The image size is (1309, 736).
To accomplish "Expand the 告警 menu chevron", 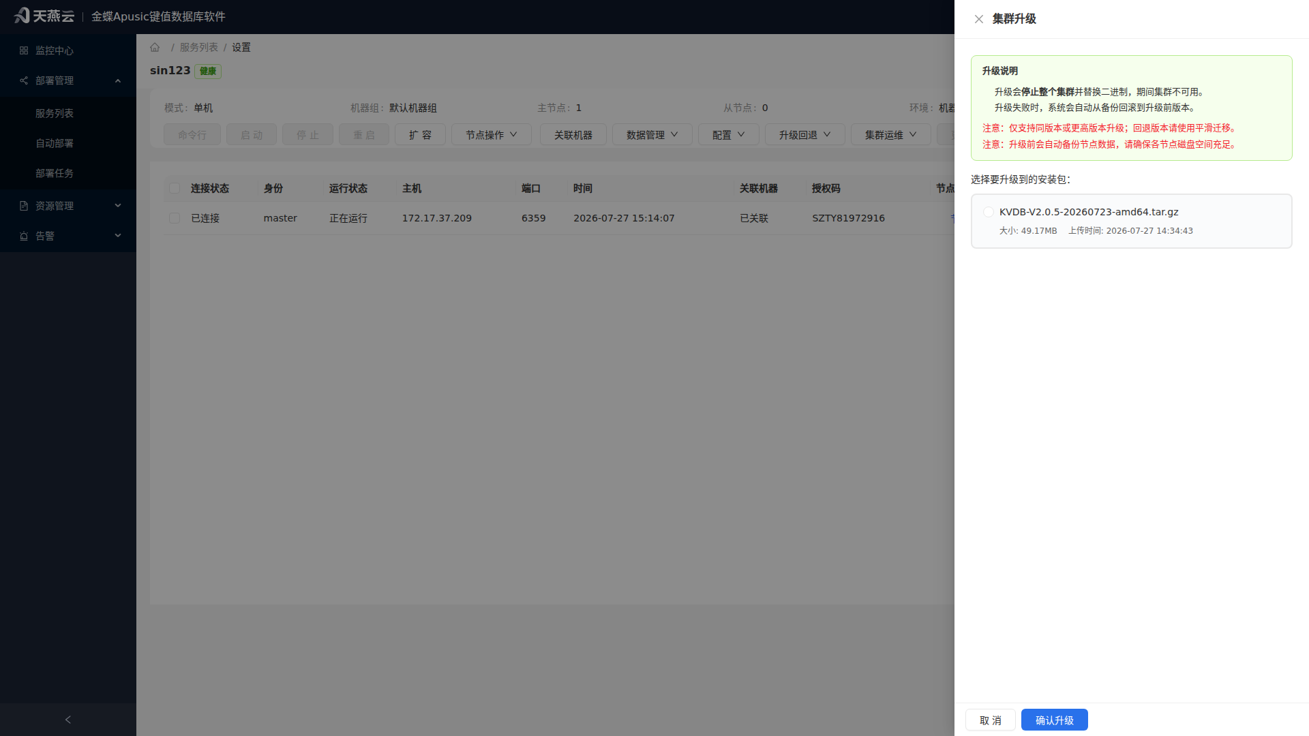I will [x=118, y=235].
